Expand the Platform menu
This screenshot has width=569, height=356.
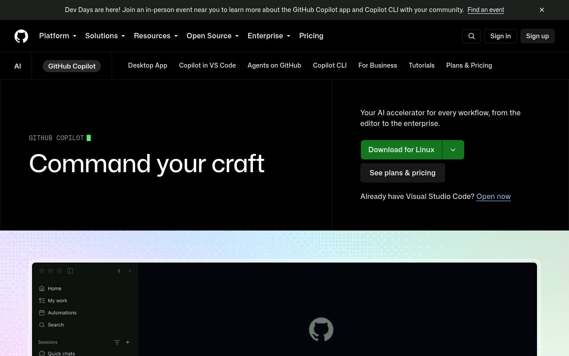[x=58, y=36]
